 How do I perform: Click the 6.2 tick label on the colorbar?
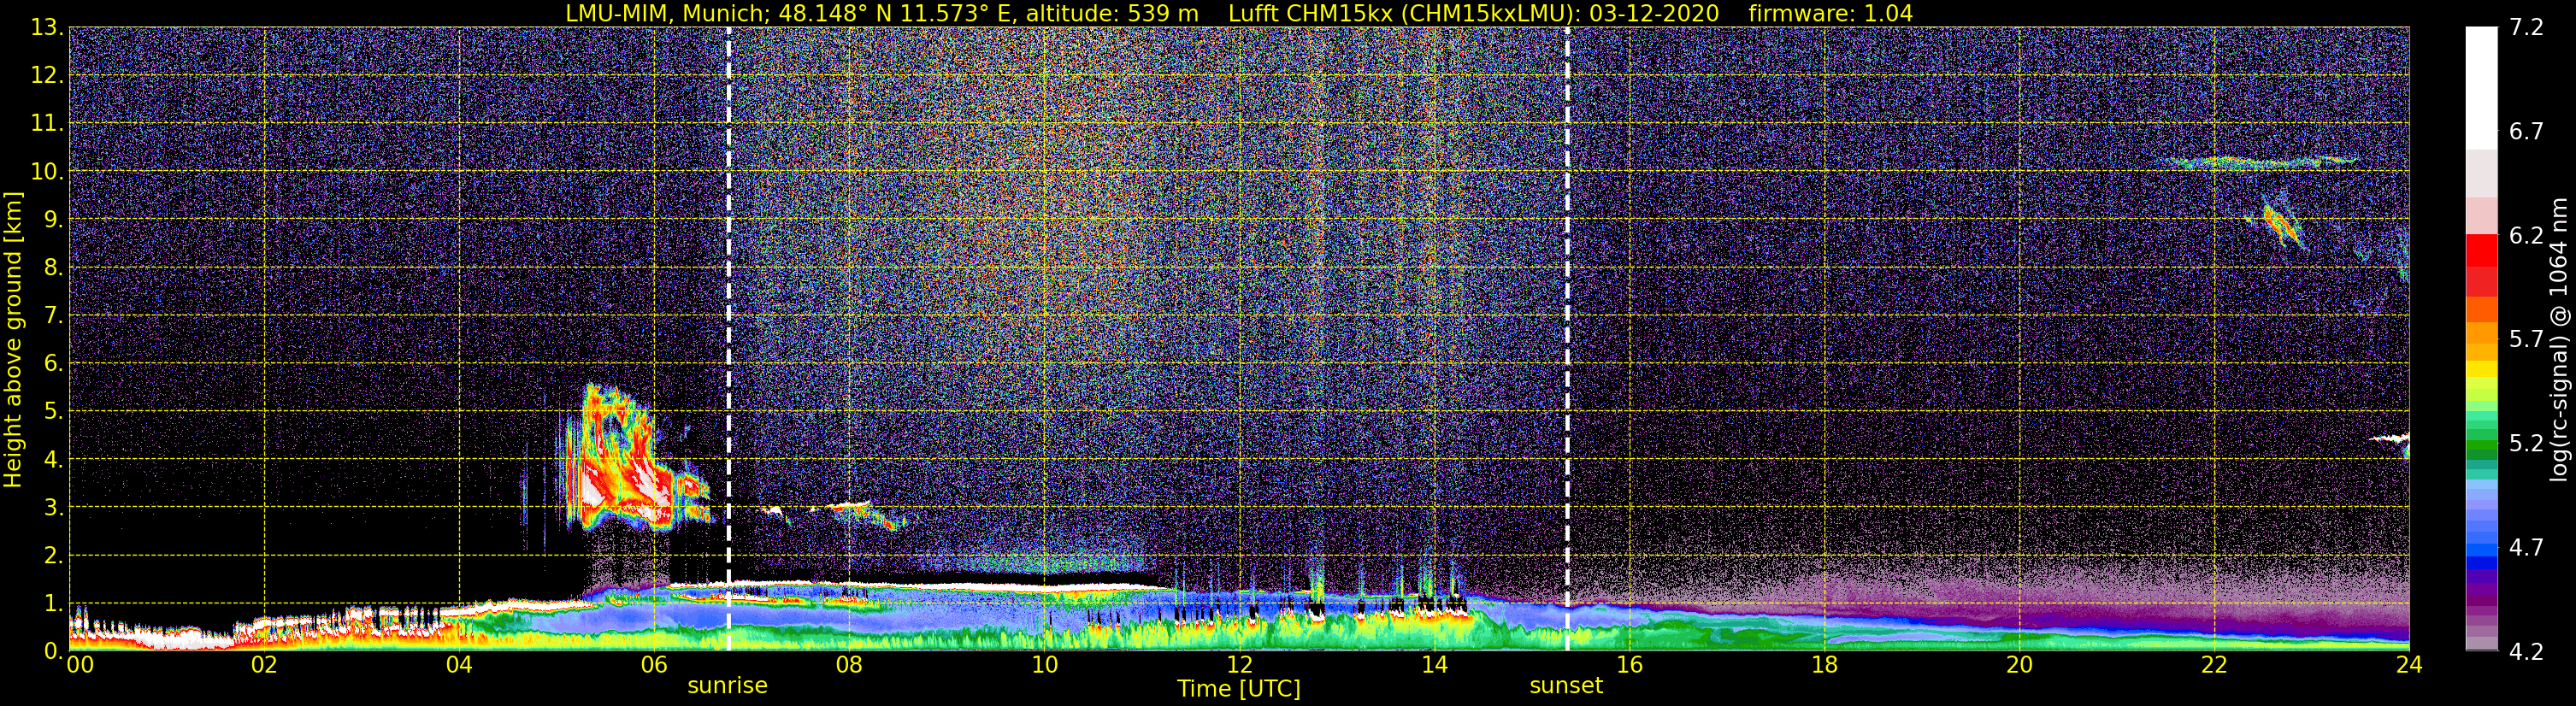[x=2526, y=236]
